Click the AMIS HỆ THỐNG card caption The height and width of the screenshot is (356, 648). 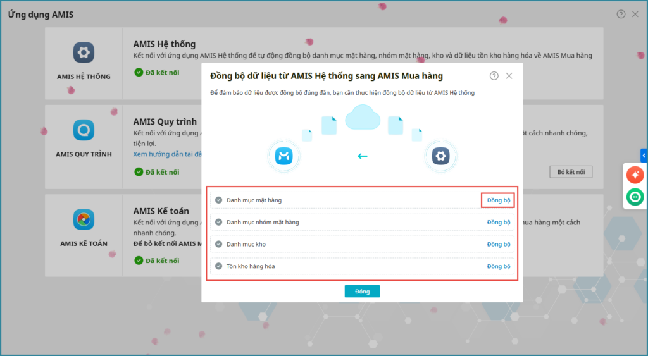(84, 77)
